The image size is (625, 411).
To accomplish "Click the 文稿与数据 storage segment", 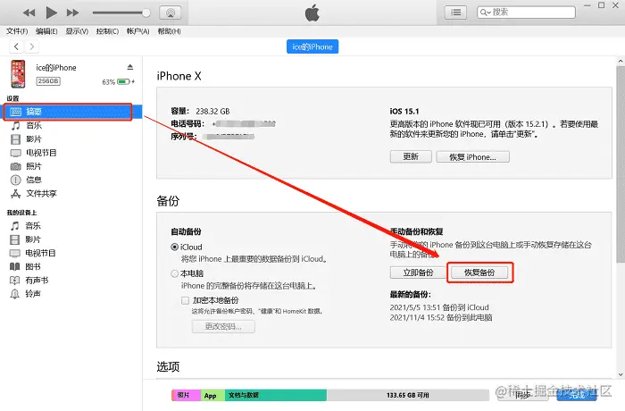I will coord(276,395).
